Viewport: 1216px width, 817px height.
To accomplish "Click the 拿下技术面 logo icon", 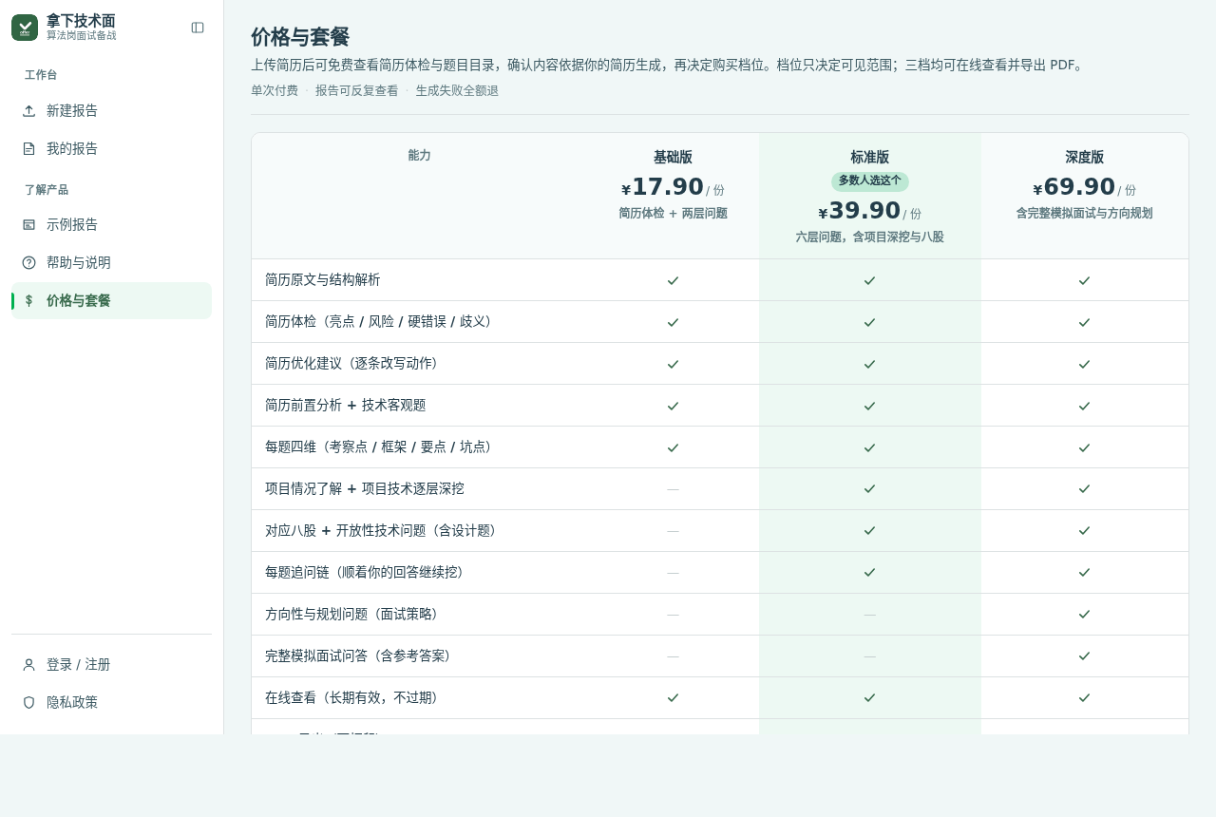I will 25,28.
